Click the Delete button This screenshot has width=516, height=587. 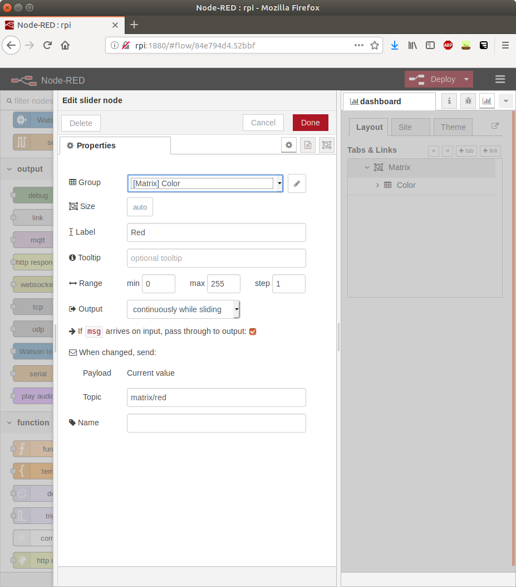point(81,123)
